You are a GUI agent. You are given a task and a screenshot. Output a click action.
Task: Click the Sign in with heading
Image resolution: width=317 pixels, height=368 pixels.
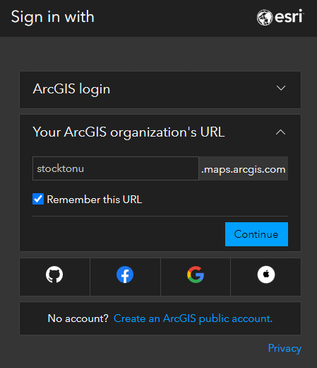53,17
